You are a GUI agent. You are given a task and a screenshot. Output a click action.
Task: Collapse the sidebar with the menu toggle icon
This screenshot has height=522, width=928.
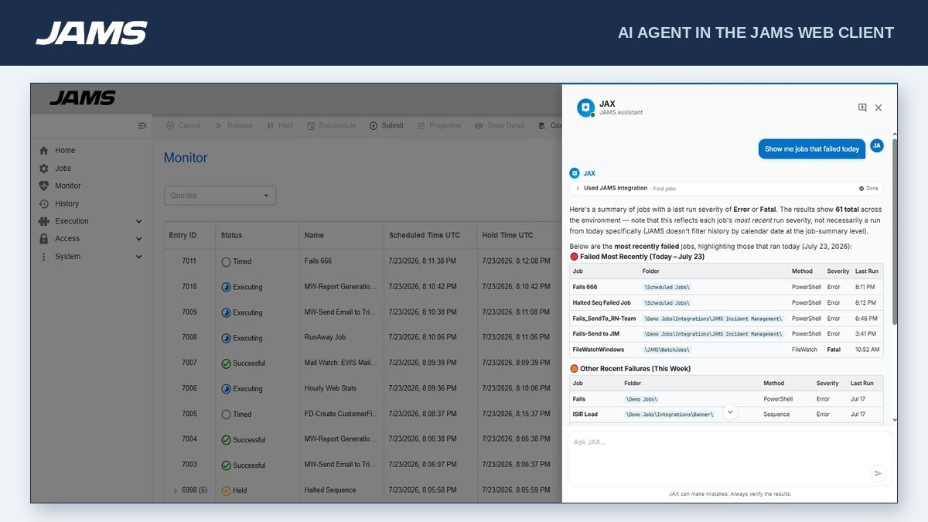[x=142, y=125]
